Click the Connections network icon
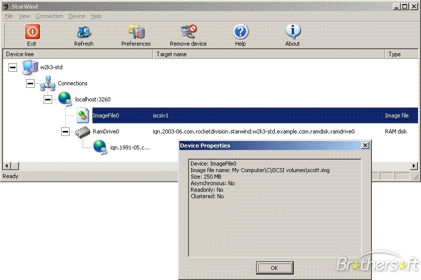Viewport: 421px width, 280px height. point(48,84)
